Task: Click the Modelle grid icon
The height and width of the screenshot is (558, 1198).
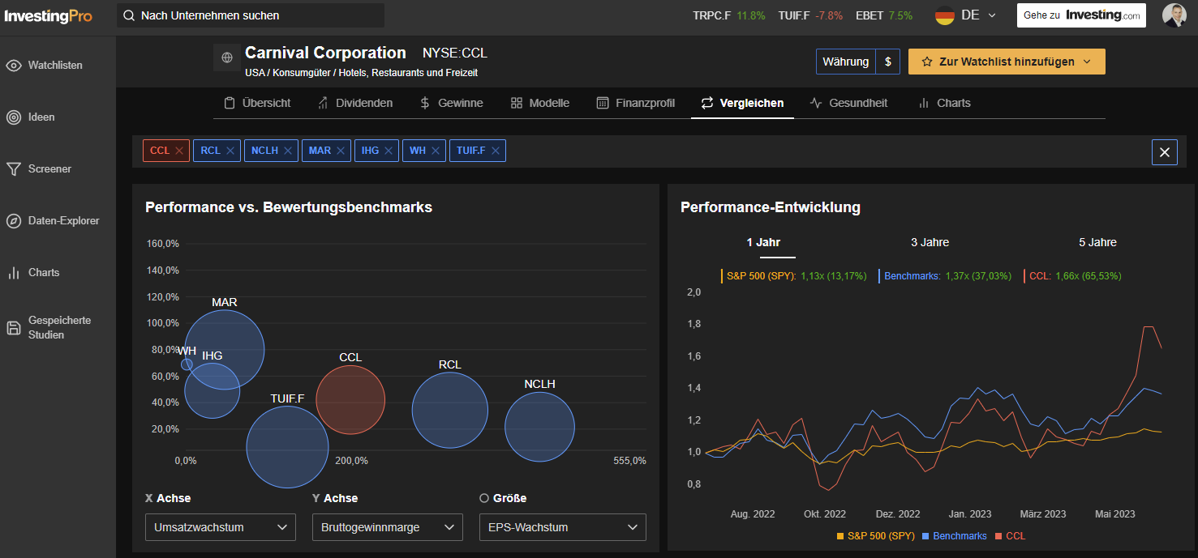Action: point(517,103)
